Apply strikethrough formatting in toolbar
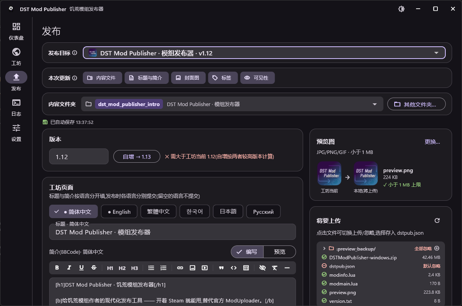462x306 pixels. pos(94,268)
